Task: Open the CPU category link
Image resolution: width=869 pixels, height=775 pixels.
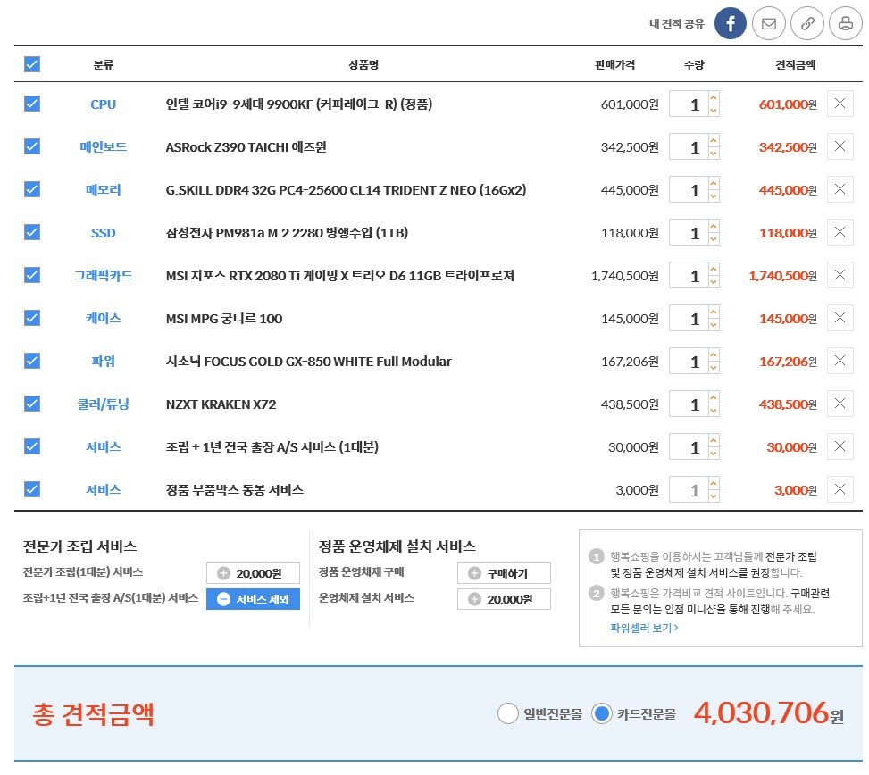Action: point(103,104)
